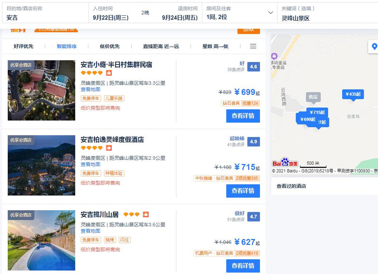
Task: Sort by 星级 高→低
Action: coord(215,46)
